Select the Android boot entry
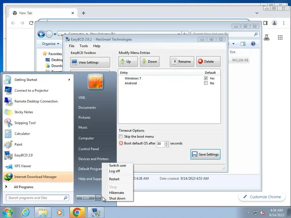The image size is (291, 218). tap(131, 83)
